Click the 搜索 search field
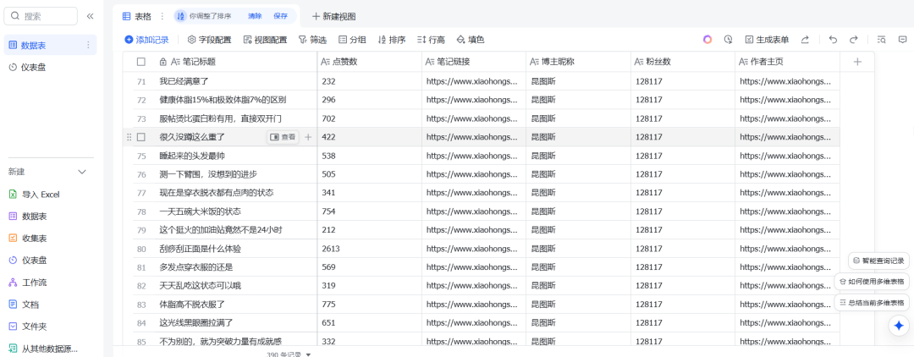This screenshot has height=357, width=914. click(42, 16)
